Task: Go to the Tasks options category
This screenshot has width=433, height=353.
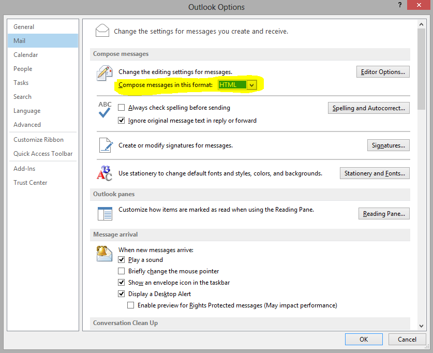Action: tap(43, 83)
